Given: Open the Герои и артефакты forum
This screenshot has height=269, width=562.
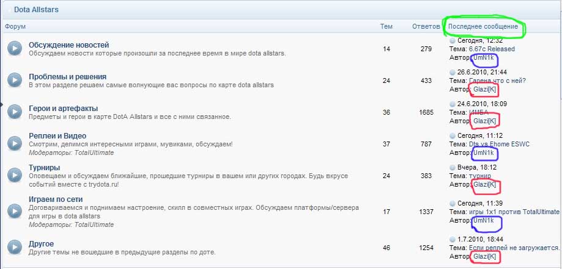Looking at the screenshot, I should [x=63, y=109].
